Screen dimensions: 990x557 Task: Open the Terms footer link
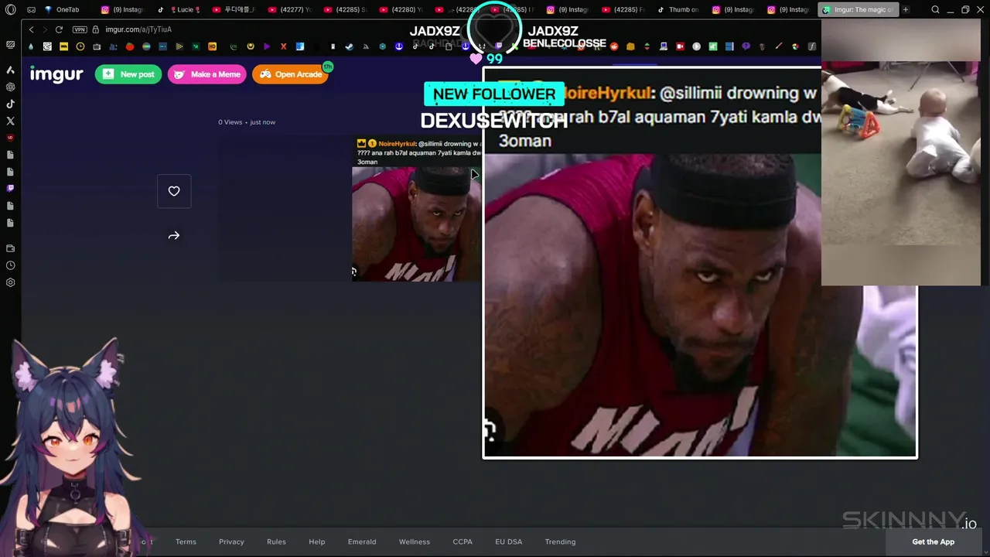point(186,542)
